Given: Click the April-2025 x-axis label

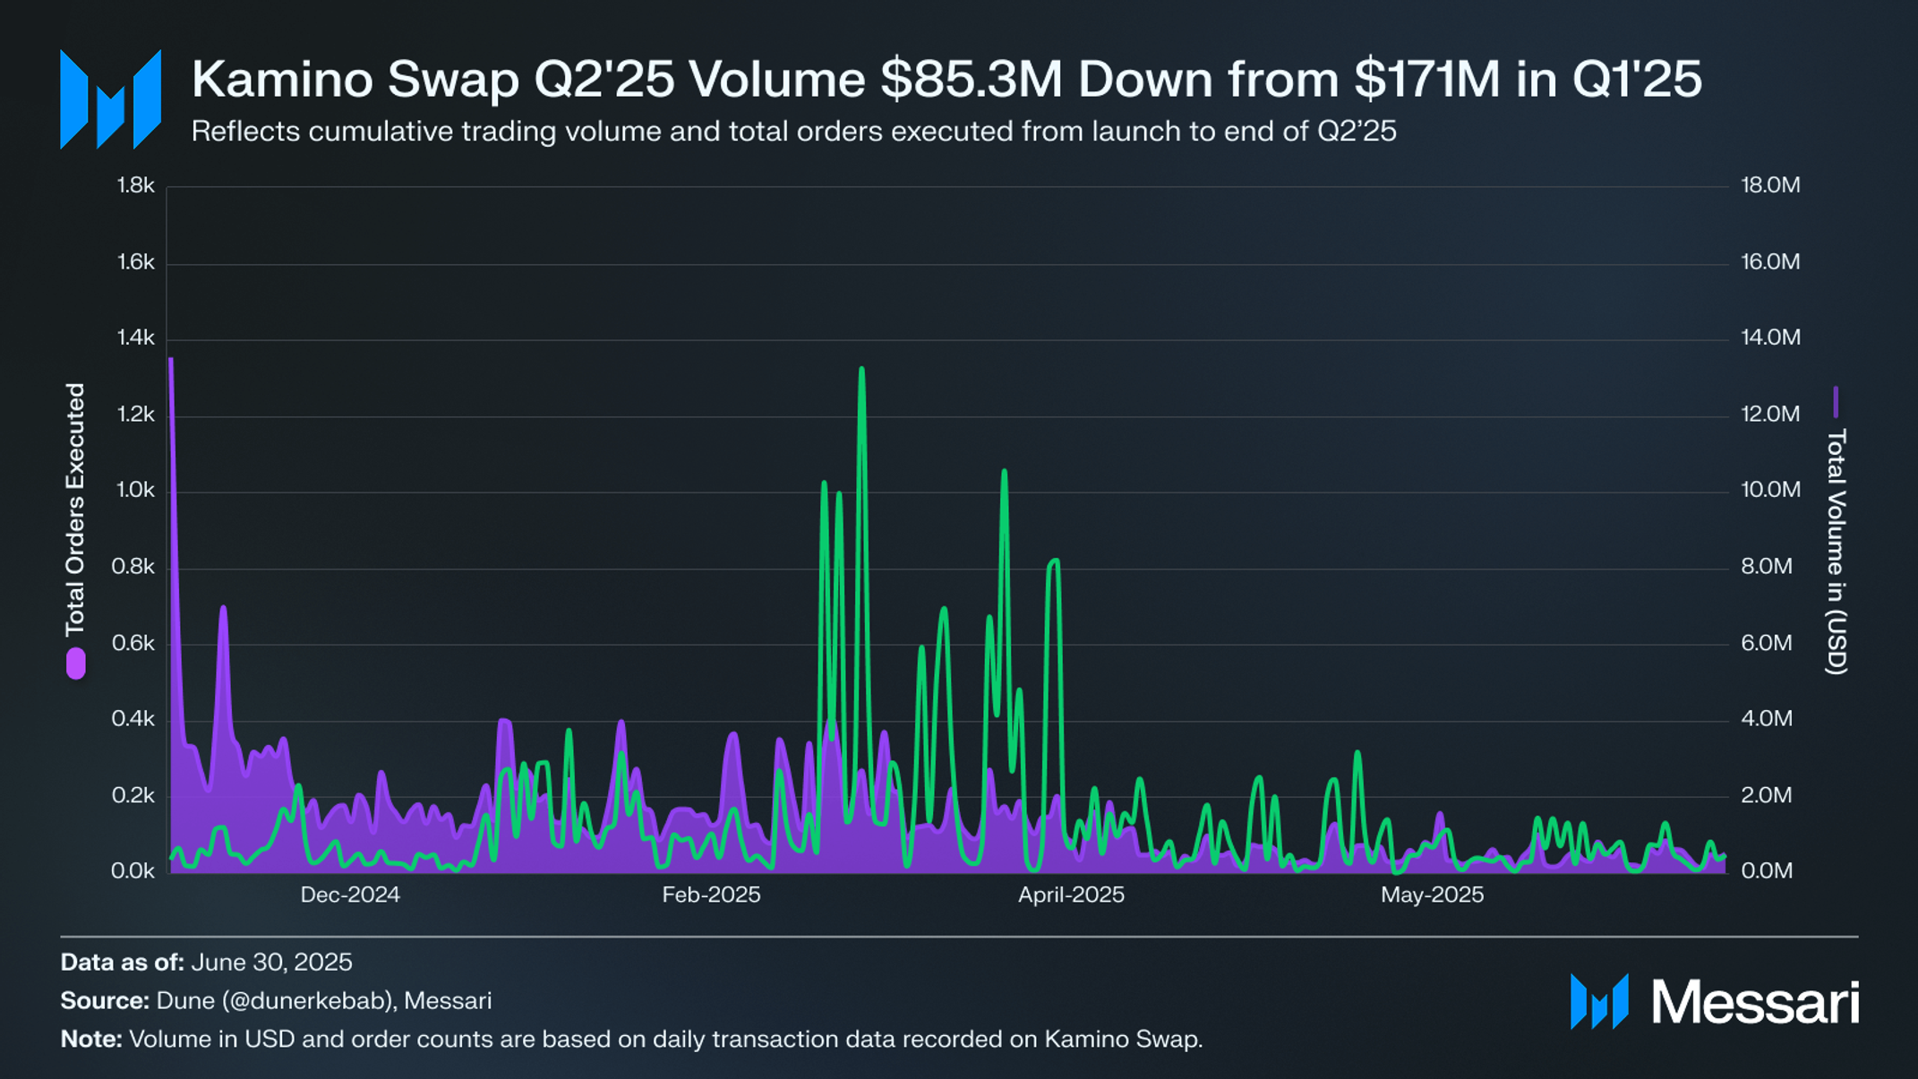Looking at the screenshot, I should click(x=1071, y=895).
